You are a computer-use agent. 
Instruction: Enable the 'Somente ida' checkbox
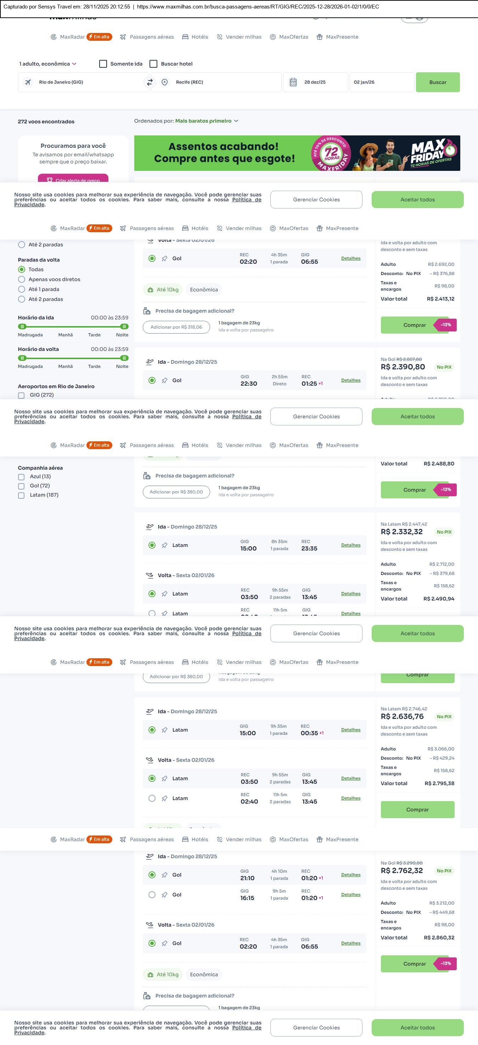(x=103, y=64)
